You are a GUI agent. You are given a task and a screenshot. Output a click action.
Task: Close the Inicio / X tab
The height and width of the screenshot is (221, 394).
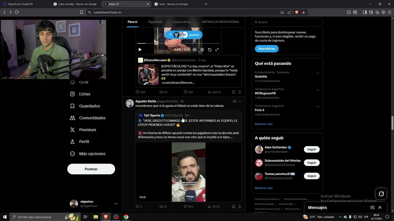(148, 4)
